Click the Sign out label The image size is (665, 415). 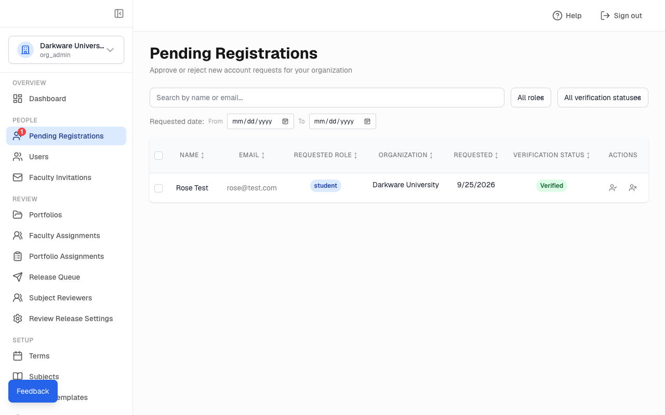click(x=628, y=16)
